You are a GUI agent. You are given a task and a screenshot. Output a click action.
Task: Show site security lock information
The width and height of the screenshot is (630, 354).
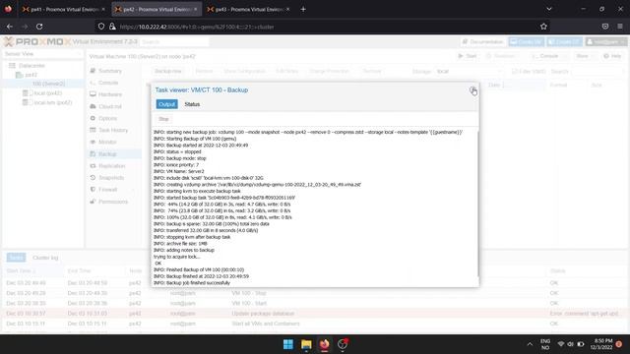[112, 27]
